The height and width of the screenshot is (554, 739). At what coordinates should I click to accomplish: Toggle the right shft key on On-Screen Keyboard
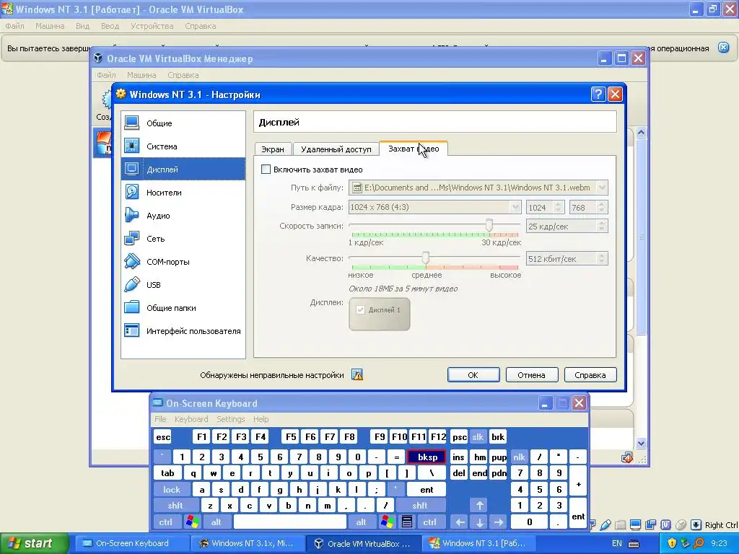coord(420,506)
